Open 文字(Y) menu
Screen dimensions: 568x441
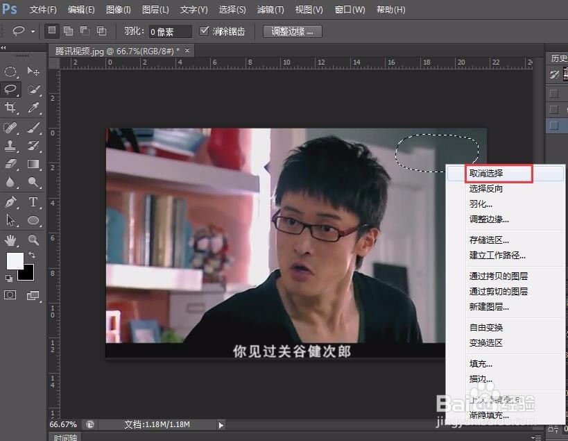(x=193, y=10)
